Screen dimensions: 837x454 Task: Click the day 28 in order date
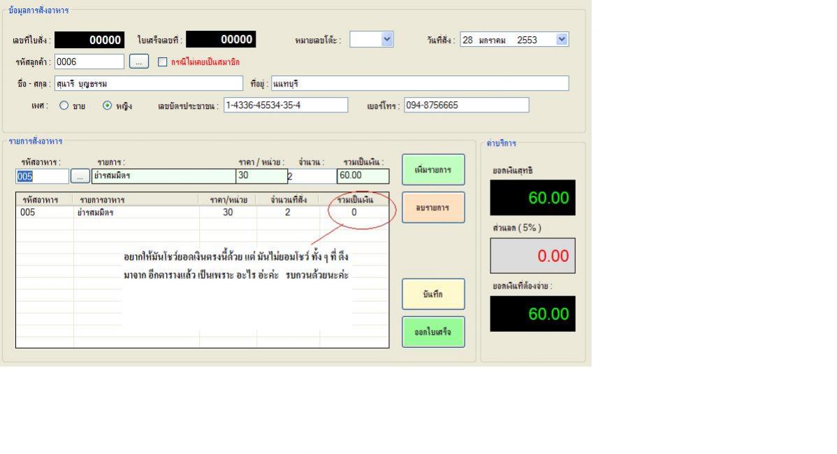pyautogui.click(x=467, y=40)
